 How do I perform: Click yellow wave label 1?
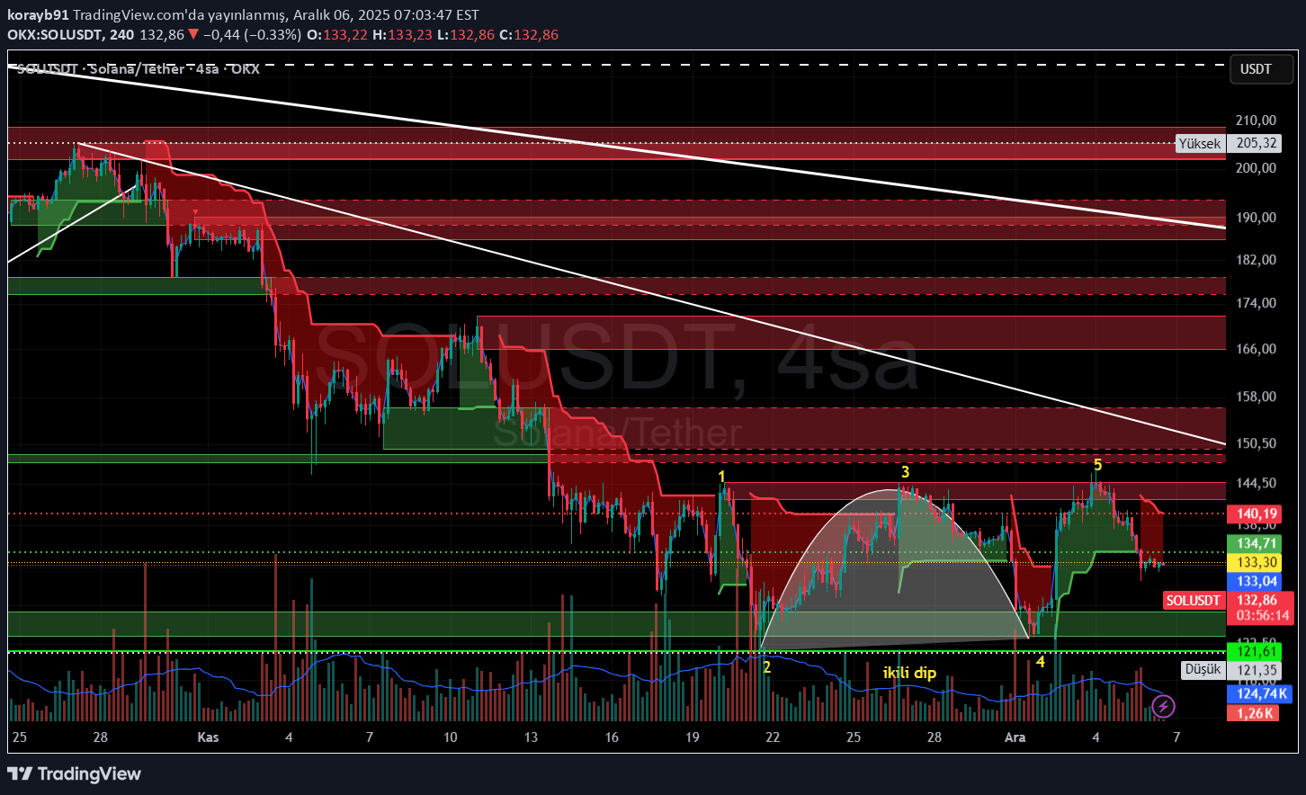721,476
